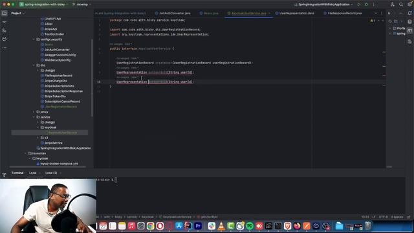The width and height of the screenshot is (414, 233).
Task: Run SpringIntegrationWithBiskyApplication with play icon
Action: pyautogui.click(x=359, y=5)
